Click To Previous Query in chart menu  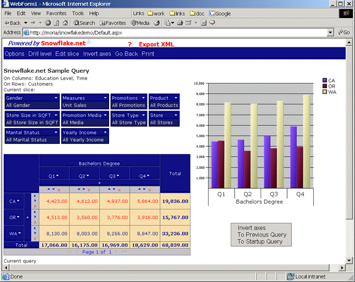click(262, 235)
